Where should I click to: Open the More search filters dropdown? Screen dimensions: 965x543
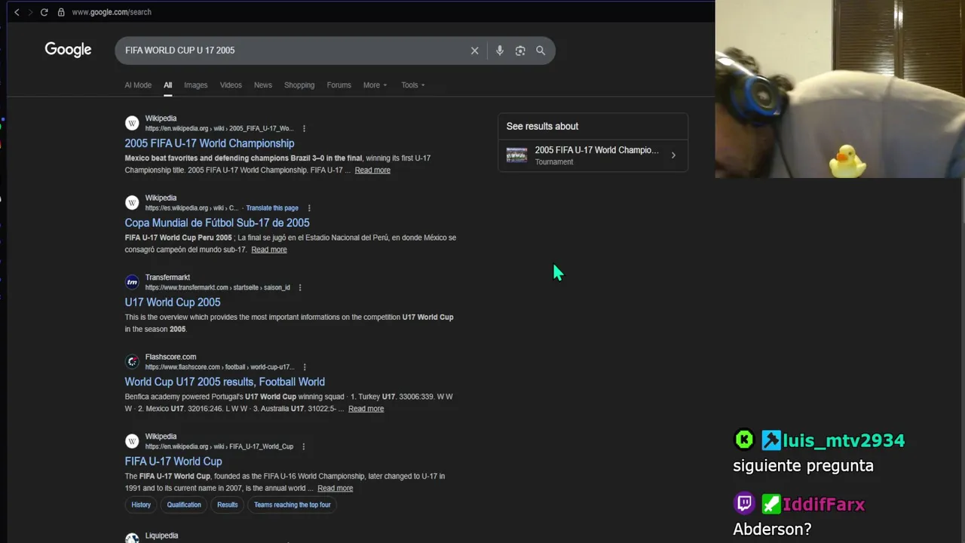pyautogui.click(x=375, y=85)
